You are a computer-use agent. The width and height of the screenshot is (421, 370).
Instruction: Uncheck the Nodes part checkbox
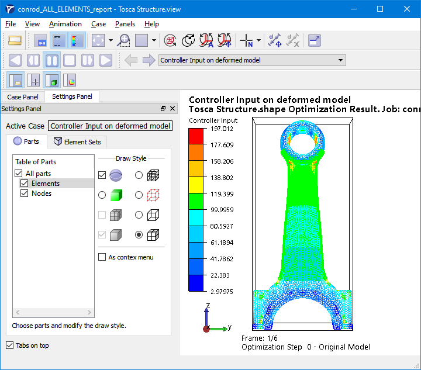[25, 193]
